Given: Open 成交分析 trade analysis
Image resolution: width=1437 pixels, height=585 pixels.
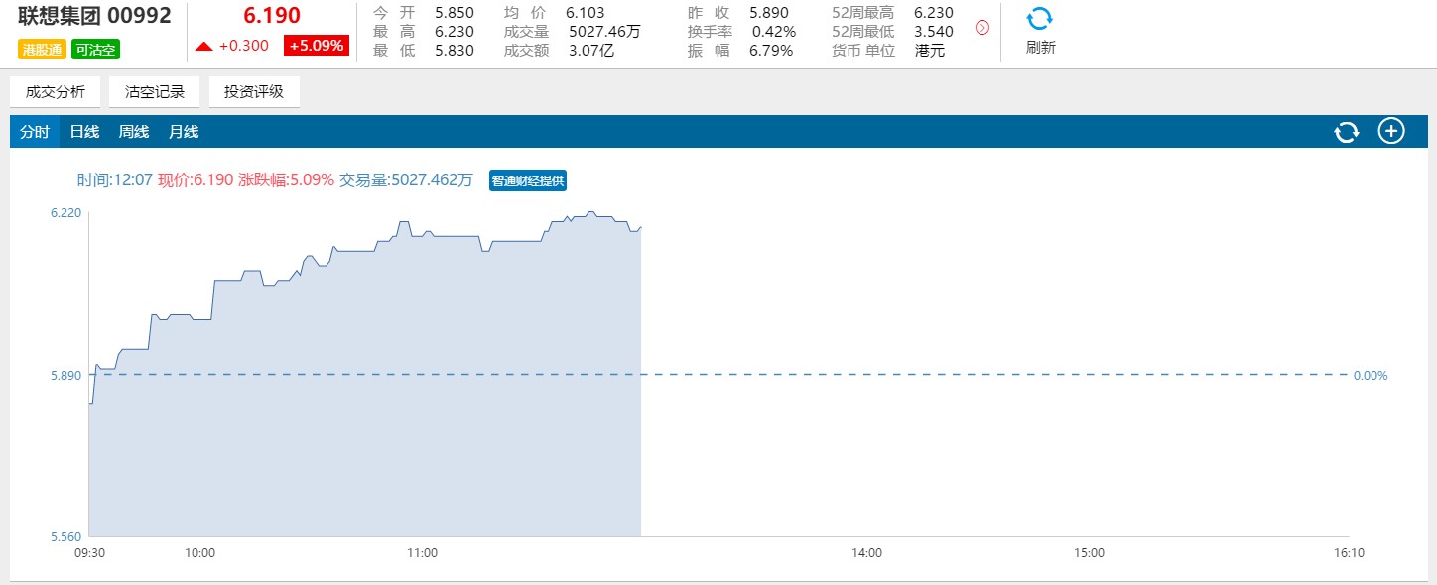Looking at the screenshot, I should 56,92.
